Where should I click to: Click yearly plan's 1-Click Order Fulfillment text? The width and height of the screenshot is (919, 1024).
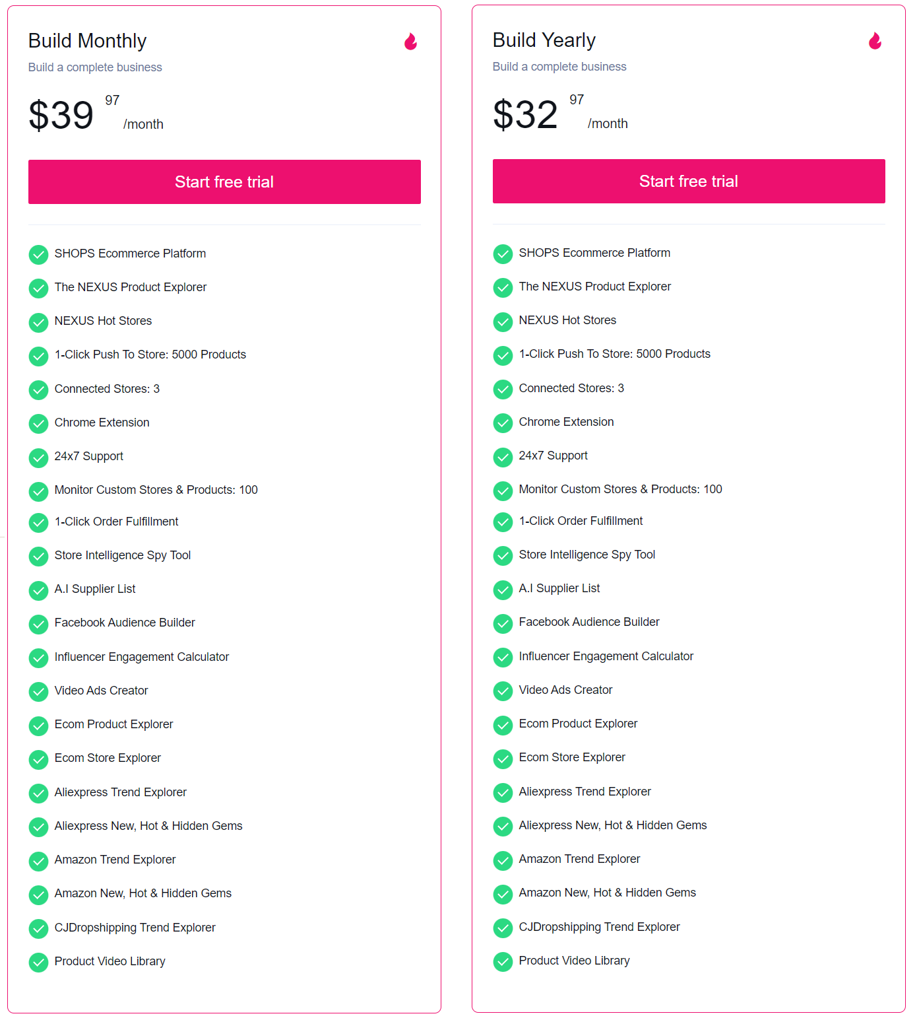tap(581, 521)
